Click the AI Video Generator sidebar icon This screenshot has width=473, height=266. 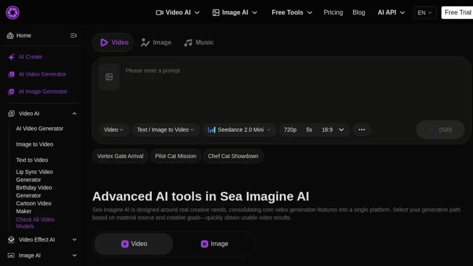[x=11, y=74]
